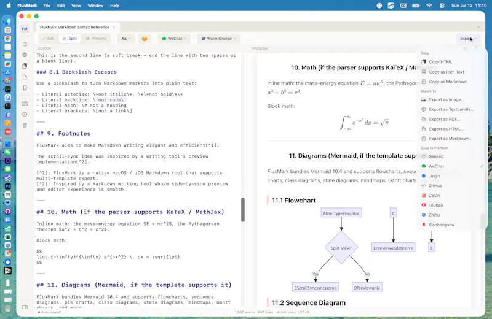Open the Aa font dropdown
Viewport: 492px width, 319px height.
pos(126,39)
